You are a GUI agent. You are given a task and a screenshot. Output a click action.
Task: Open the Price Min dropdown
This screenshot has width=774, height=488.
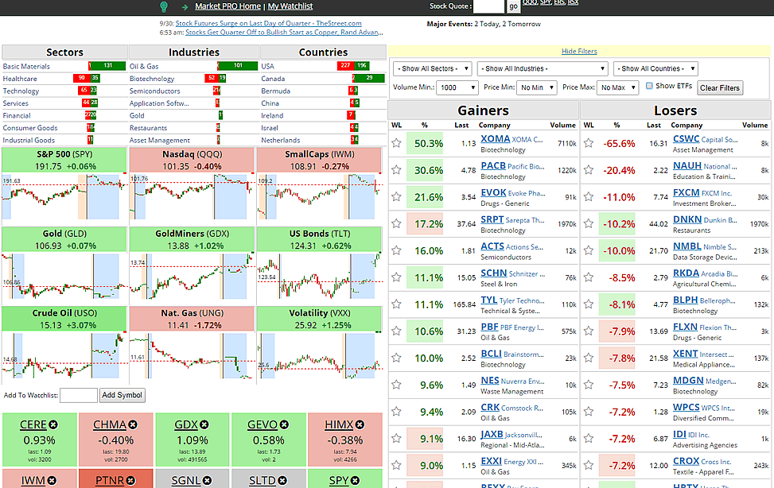537,87
